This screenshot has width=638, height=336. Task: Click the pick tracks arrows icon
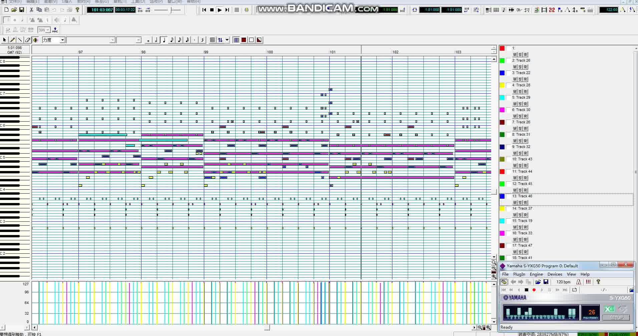tap(220, 40)
